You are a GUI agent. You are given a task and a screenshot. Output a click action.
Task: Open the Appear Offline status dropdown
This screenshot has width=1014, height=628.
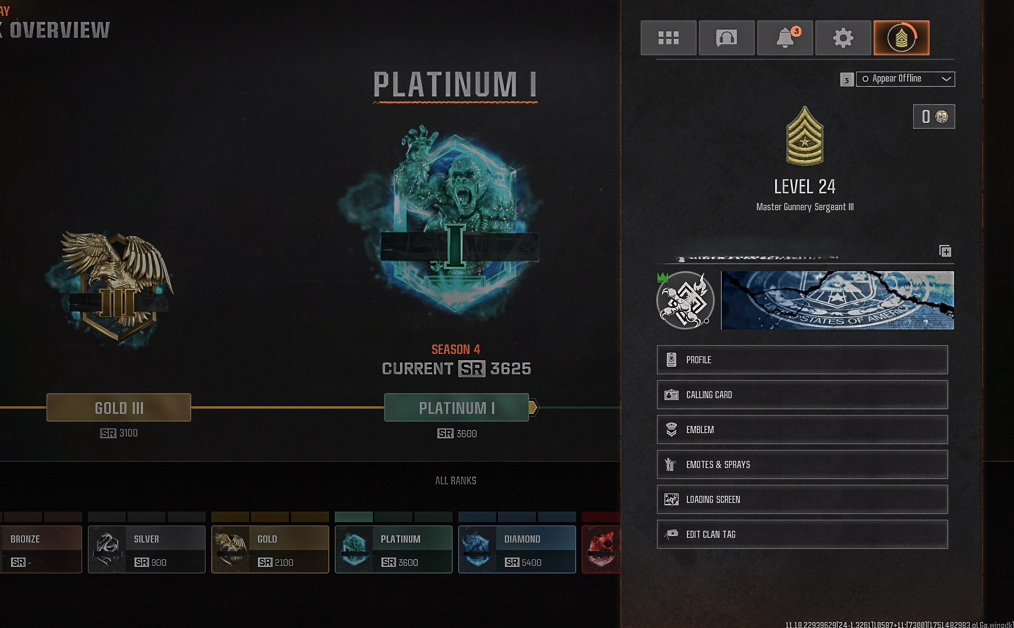[x=905, y=79]
